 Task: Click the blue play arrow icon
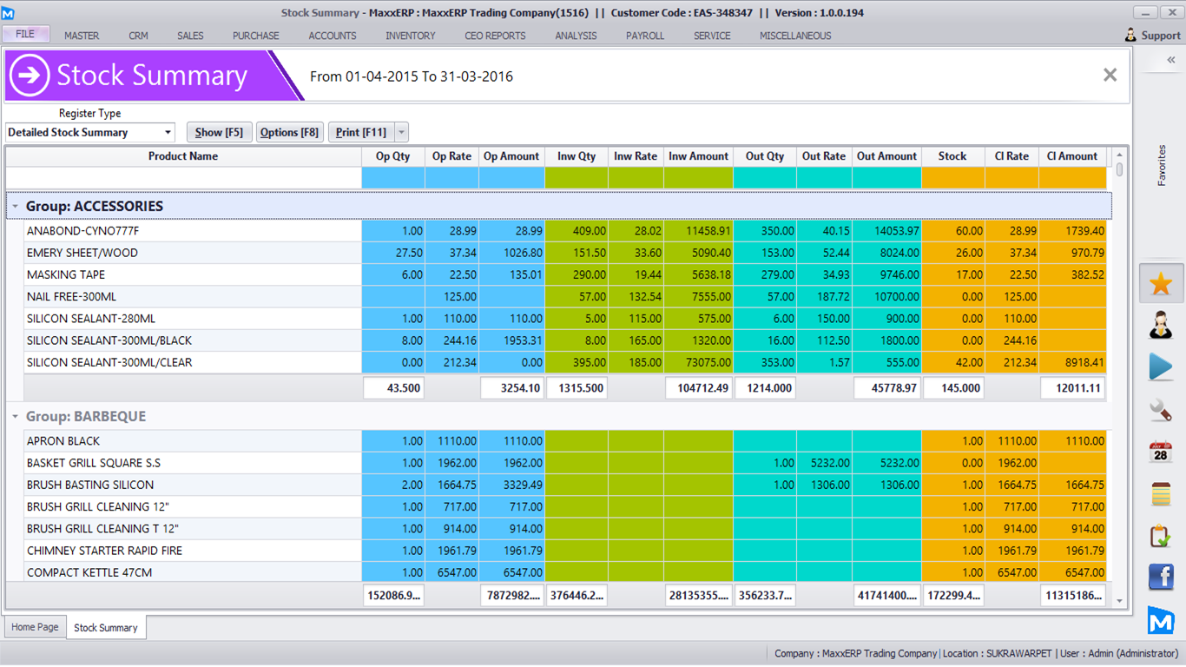click(1161, 367)
